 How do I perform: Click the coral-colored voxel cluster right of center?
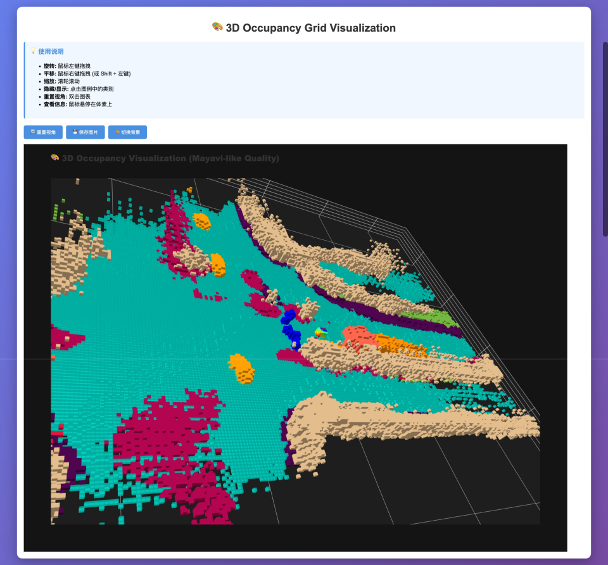(x=358, y=335)
